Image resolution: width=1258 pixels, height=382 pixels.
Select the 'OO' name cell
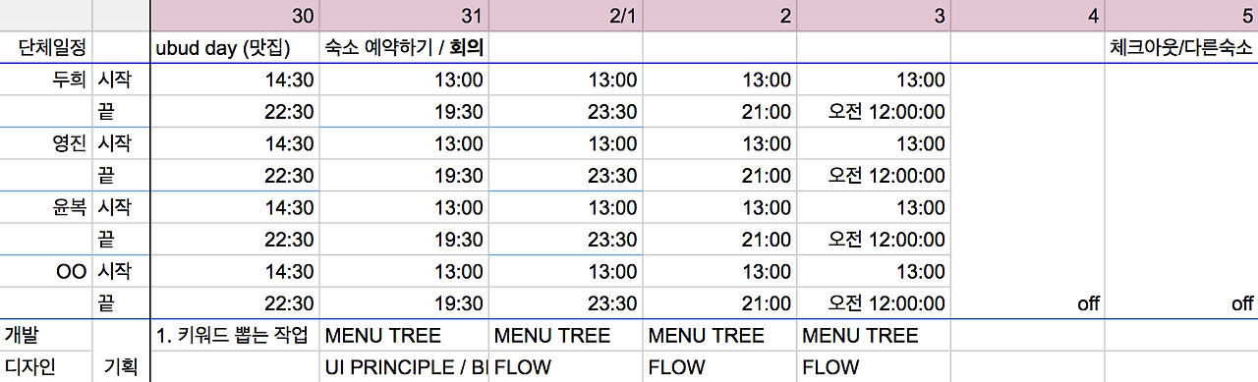(x=46, y=271)
